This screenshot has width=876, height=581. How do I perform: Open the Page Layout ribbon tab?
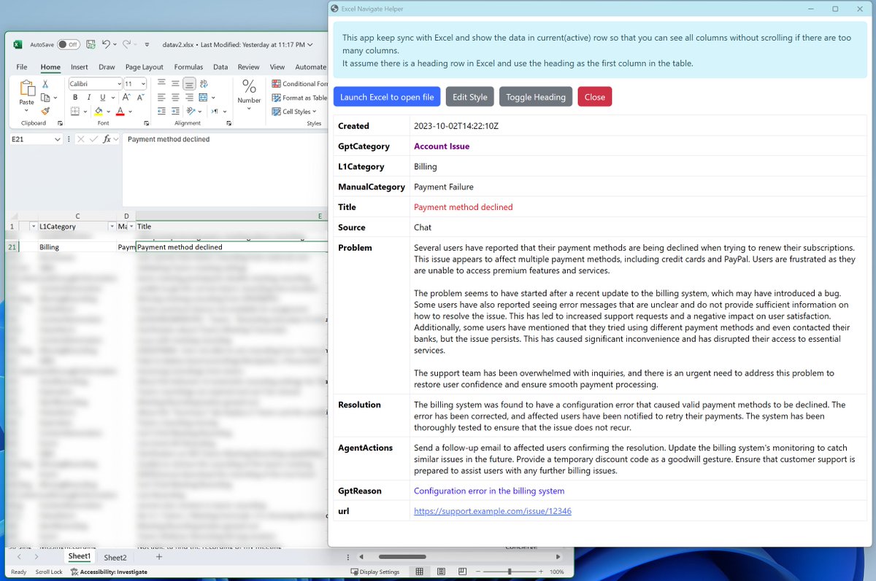tap(144, 67)
